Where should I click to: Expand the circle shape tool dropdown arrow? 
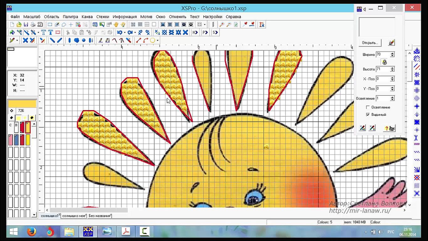coord(157,40)
